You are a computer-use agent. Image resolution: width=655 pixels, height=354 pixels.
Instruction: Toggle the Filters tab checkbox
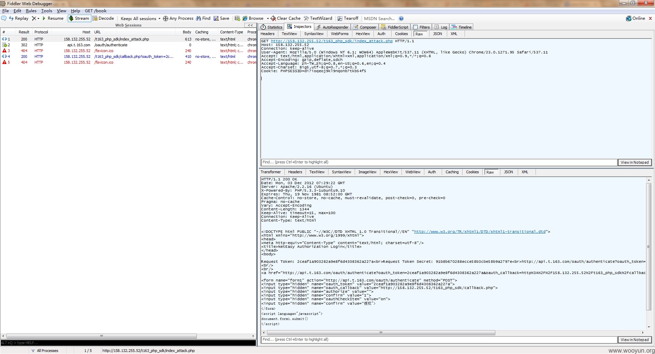(415, 27)
